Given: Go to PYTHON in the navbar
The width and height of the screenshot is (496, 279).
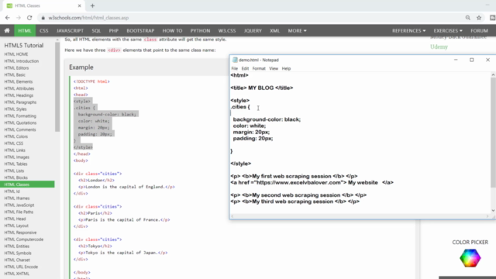Looking at the screenshot, I should click(x=200, y=31).
